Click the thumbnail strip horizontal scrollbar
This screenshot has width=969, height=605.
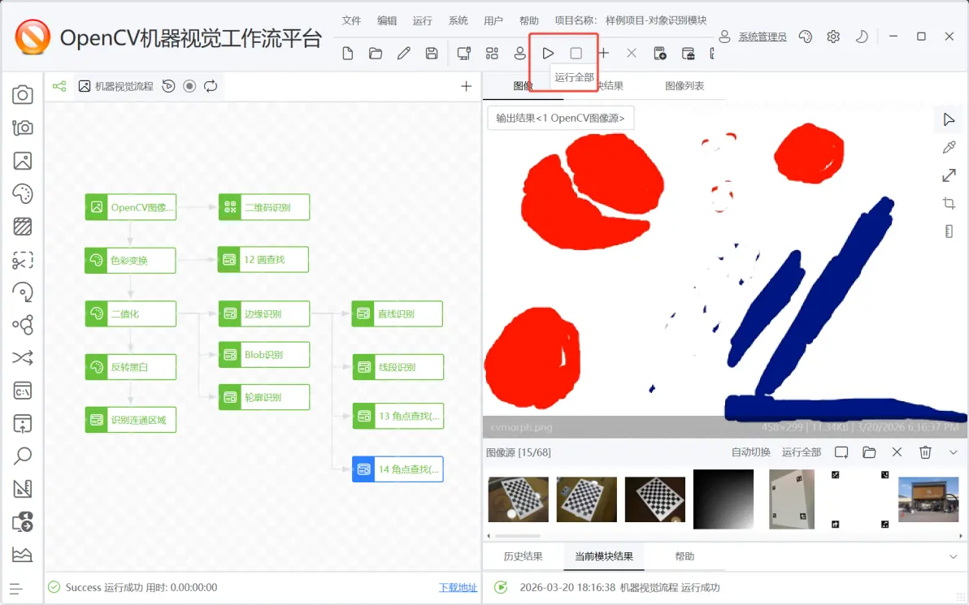(518, 536)
